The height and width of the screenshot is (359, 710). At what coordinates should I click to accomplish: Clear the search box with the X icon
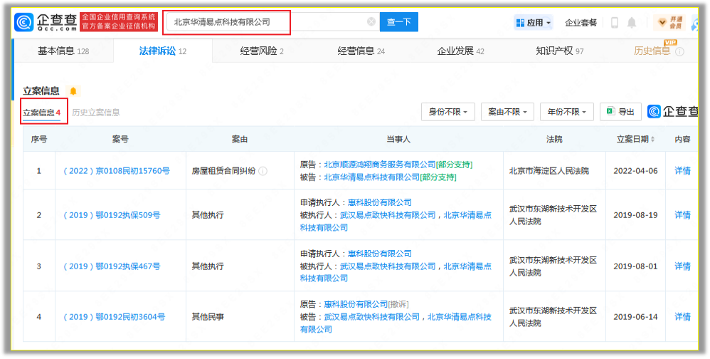click(x=371, y=22)
